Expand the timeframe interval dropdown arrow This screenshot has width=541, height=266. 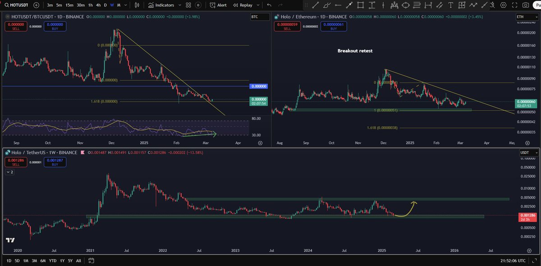[126, 5]
